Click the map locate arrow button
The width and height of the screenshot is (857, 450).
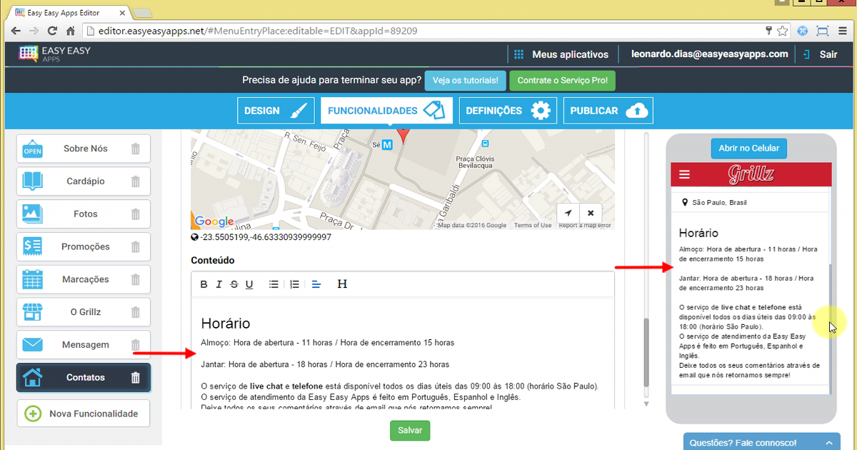click(568, 213)
